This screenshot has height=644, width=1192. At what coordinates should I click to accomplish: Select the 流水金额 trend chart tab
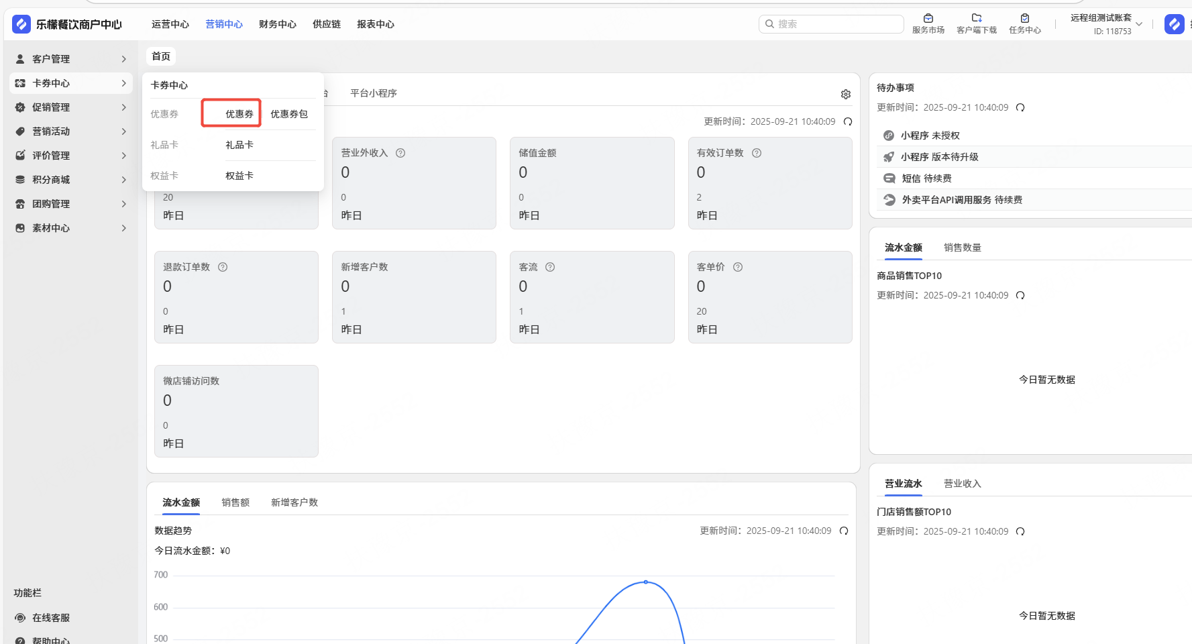[181, 502]
